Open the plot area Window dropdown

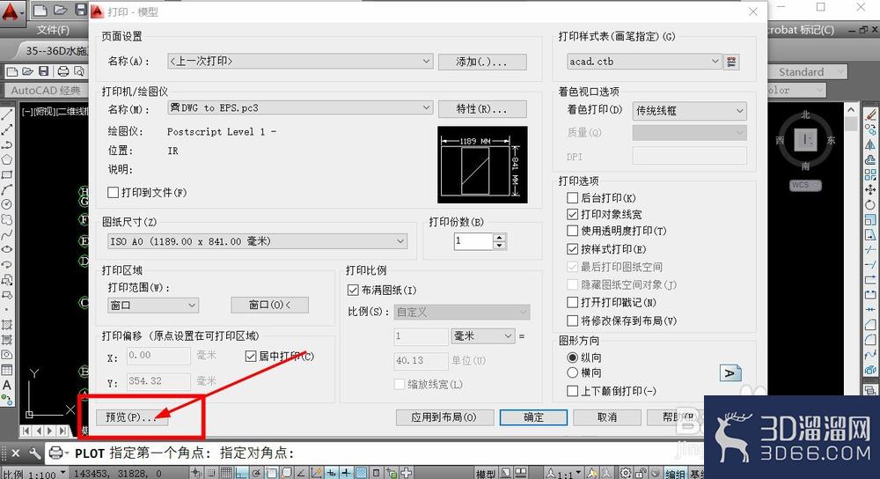click(152, 305)
